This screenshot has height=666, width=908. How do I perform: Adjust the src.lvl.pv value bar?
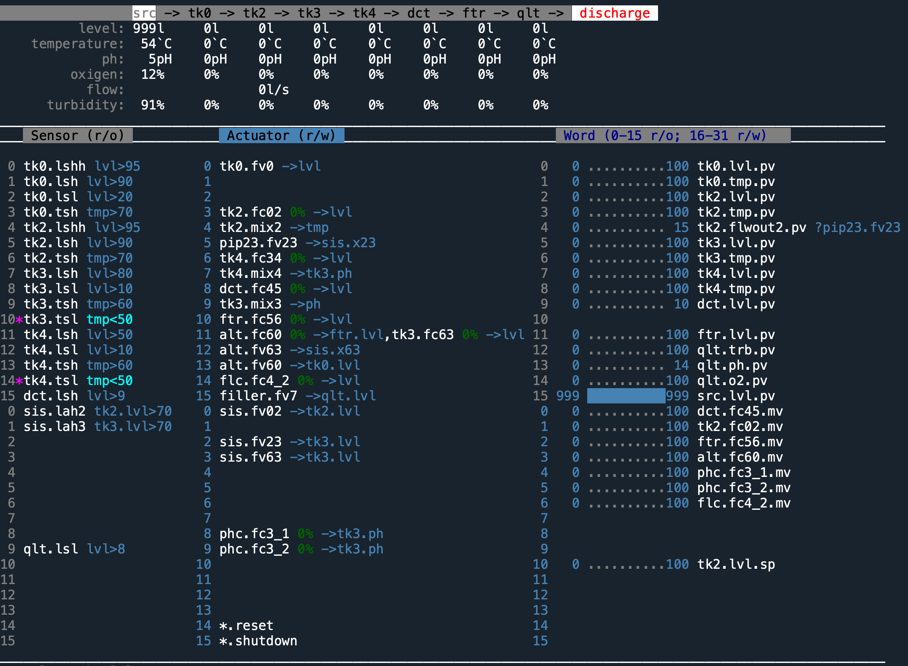click(x=626, y=395)
